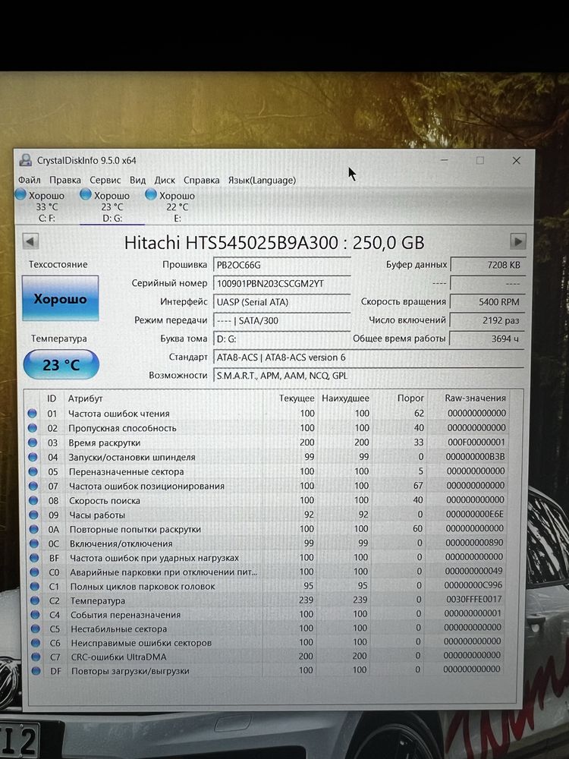569x759 pixels.
Task: Open the Правка menu
Action: [x=65, y=180]
